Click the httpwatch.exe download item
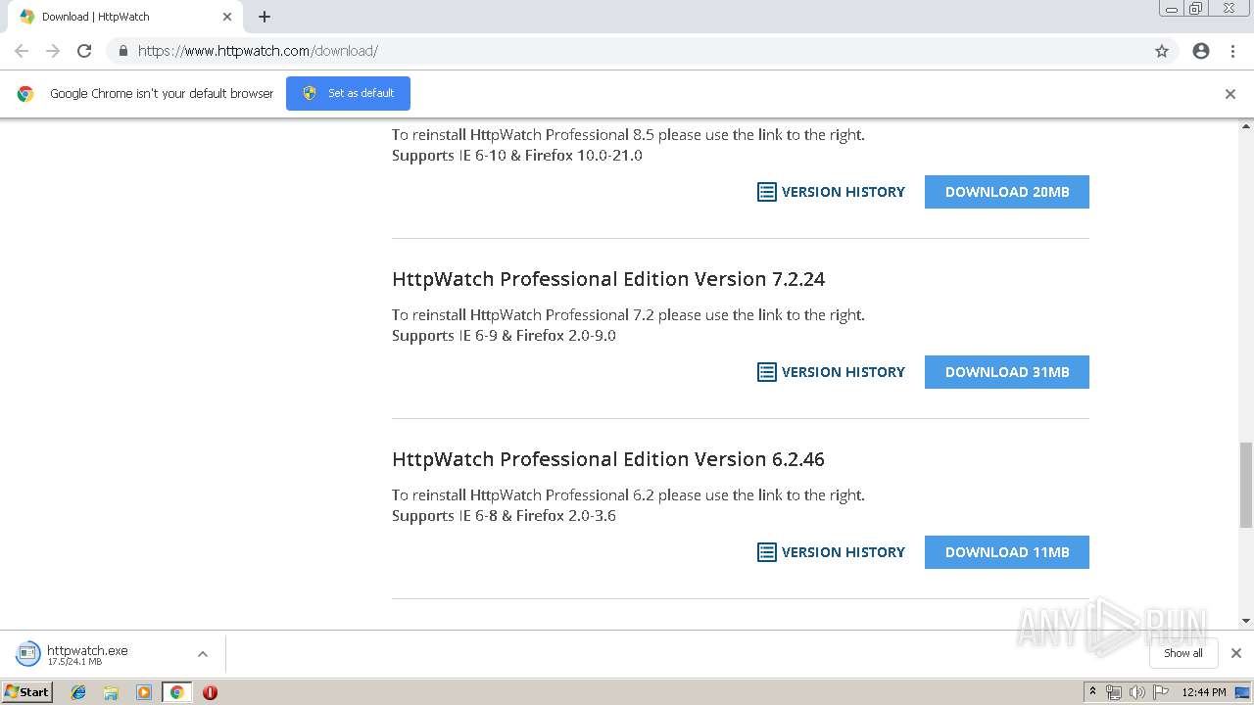The image size is (1254, 705). 88,654
